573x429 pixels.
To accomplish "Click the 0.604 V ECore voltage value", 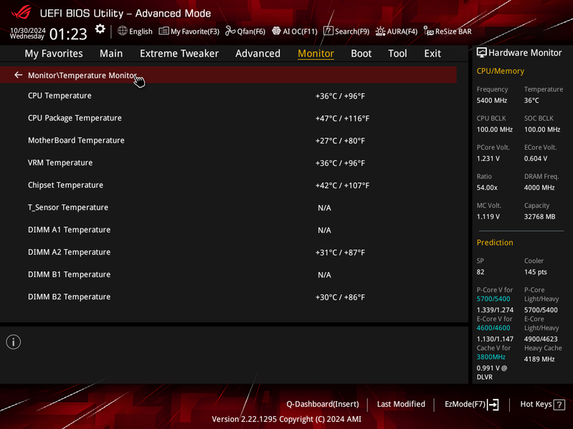I will tap(536, 159).
